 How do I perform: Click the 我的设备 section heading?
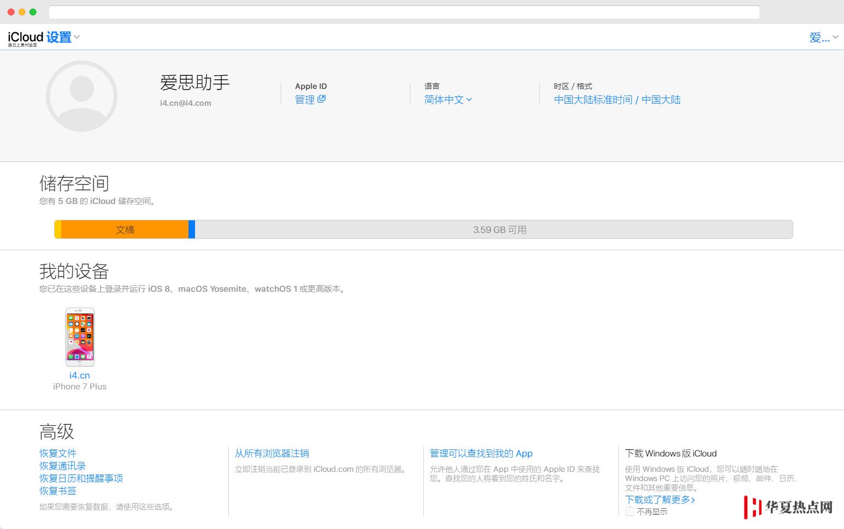point(74,271)
